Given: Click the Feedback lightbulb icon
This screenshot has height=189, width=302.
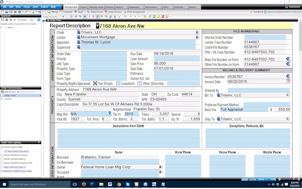Looking at the screenshot, I should pos(251,12).
